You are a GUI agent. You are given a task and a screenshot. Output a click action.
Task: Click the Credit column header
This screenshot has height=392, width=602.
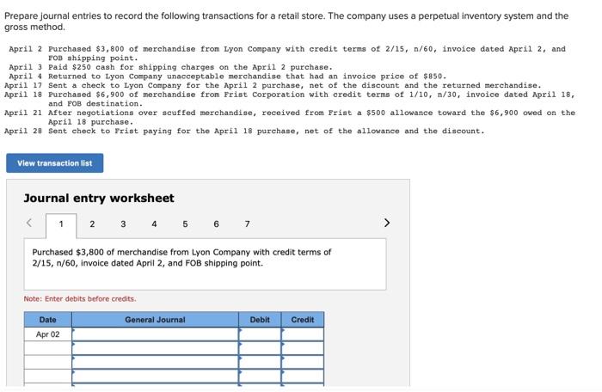[303, 320]
